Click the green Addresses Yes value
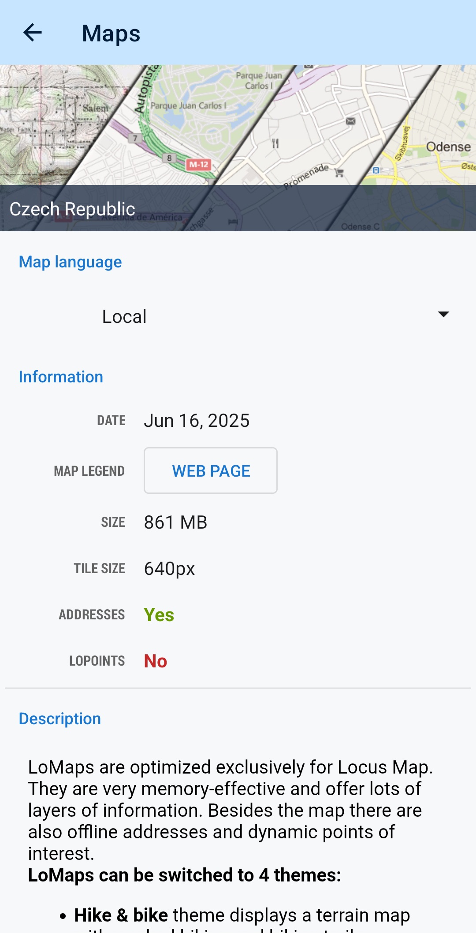Image resolution: width=476 pixels, height=933 pixels. [x=159, y=615]
